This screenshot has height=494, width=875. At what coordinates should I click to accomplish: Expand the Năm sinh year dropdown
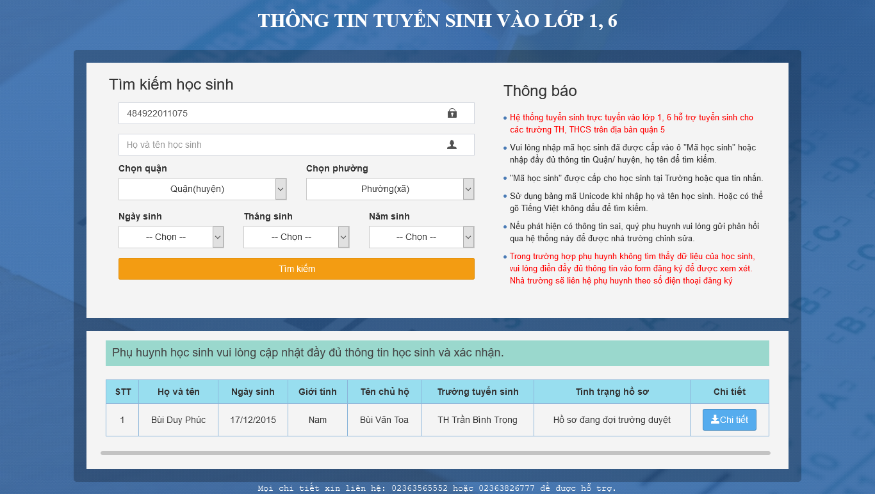pyautogui.click(x=421, y=237)
